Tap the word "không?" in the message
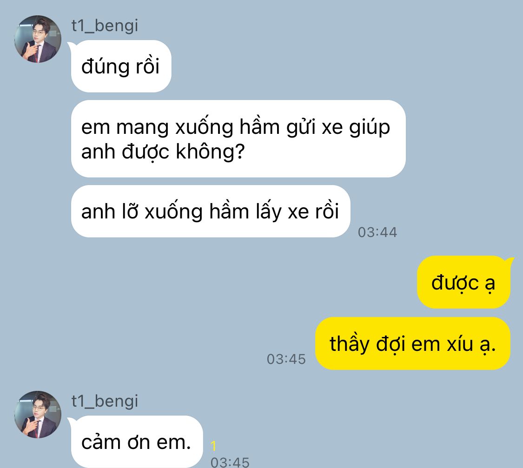 coord(210,152)
